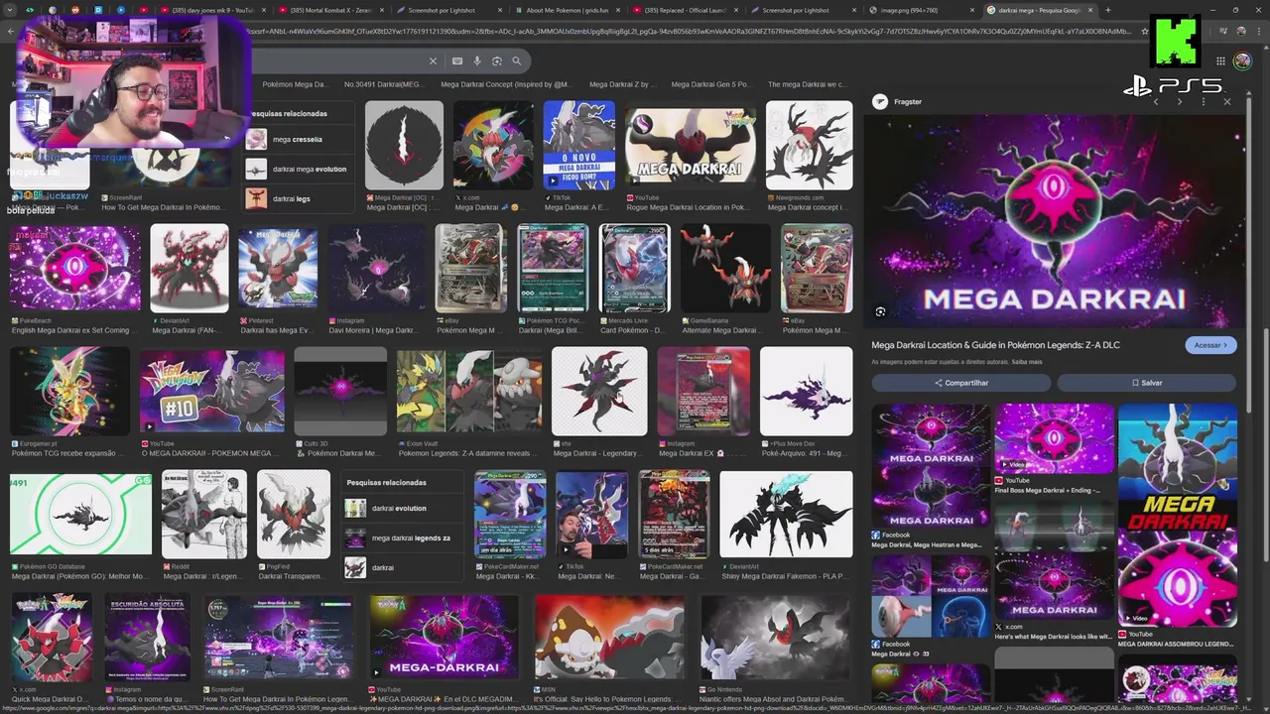
Task: Select the darkrai legs related search
Action: click(x=299, y=198)
